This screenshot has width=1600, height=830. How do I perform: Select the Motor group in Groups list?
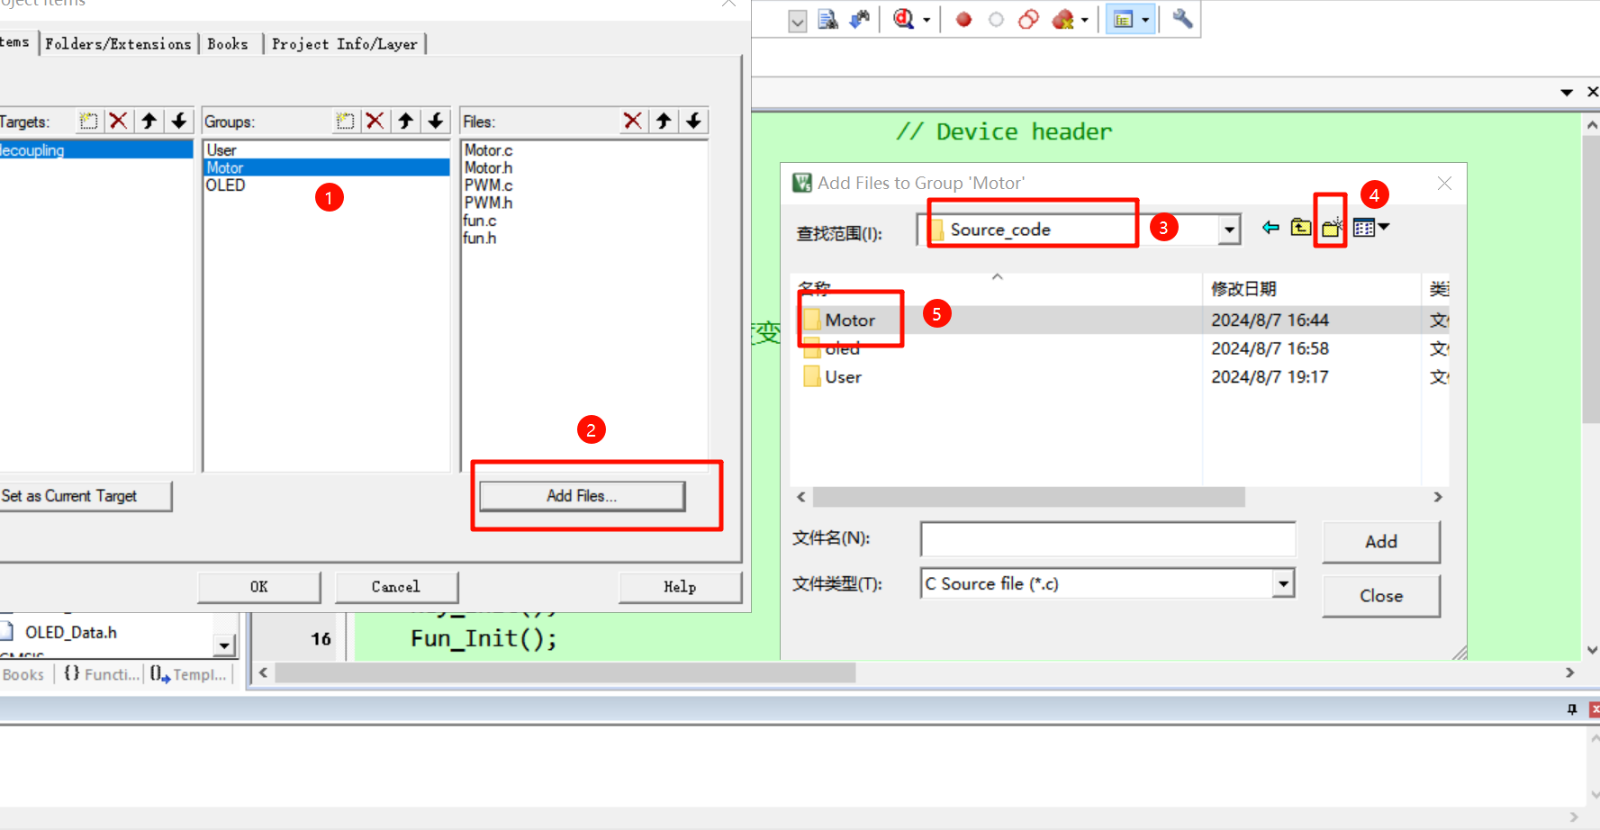pos(327,167)
